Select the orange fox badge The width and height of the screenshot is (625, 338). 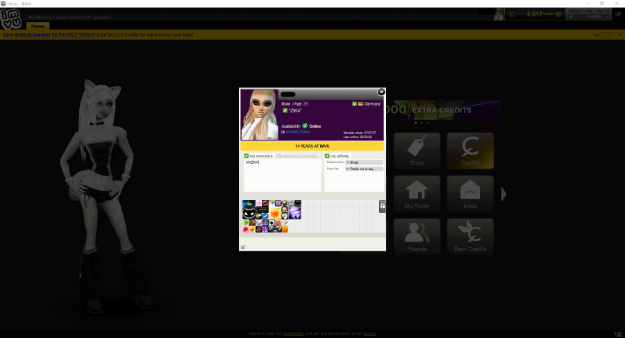pos(278,223)
